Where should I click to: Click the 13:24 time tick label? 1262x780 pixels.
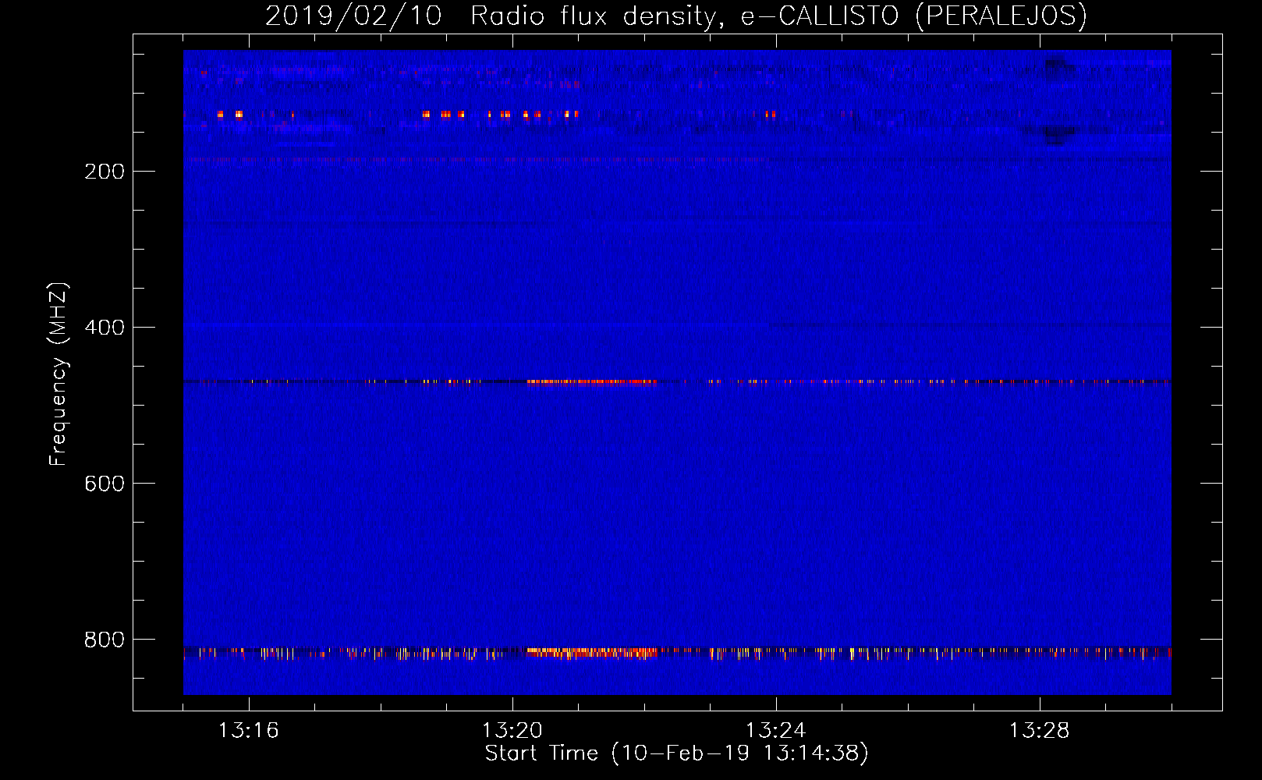click(775, 731)
